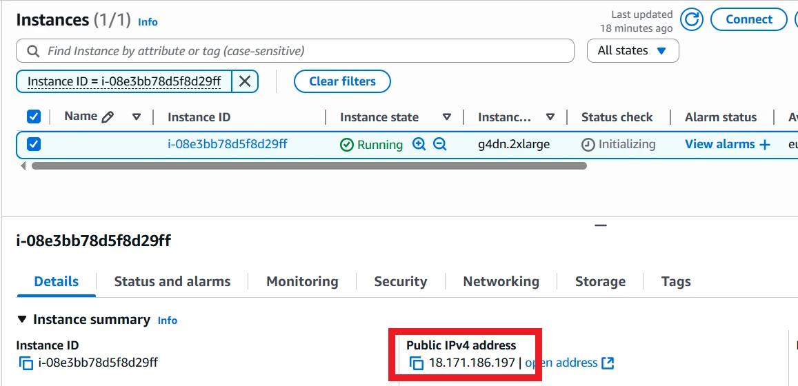Uncheck the selected instance row checkbox

tap(34, 144)
